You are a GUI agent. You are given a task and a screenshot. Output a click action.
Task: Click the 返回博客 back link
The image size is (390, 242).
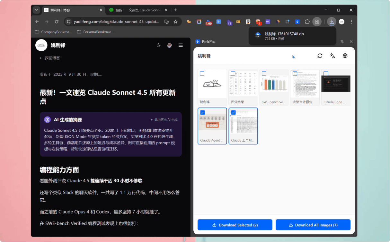50,58
